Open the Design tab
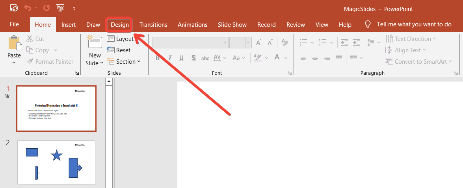Image resolution: width=463 pixels, height=188 pixels. coord(120,25)
